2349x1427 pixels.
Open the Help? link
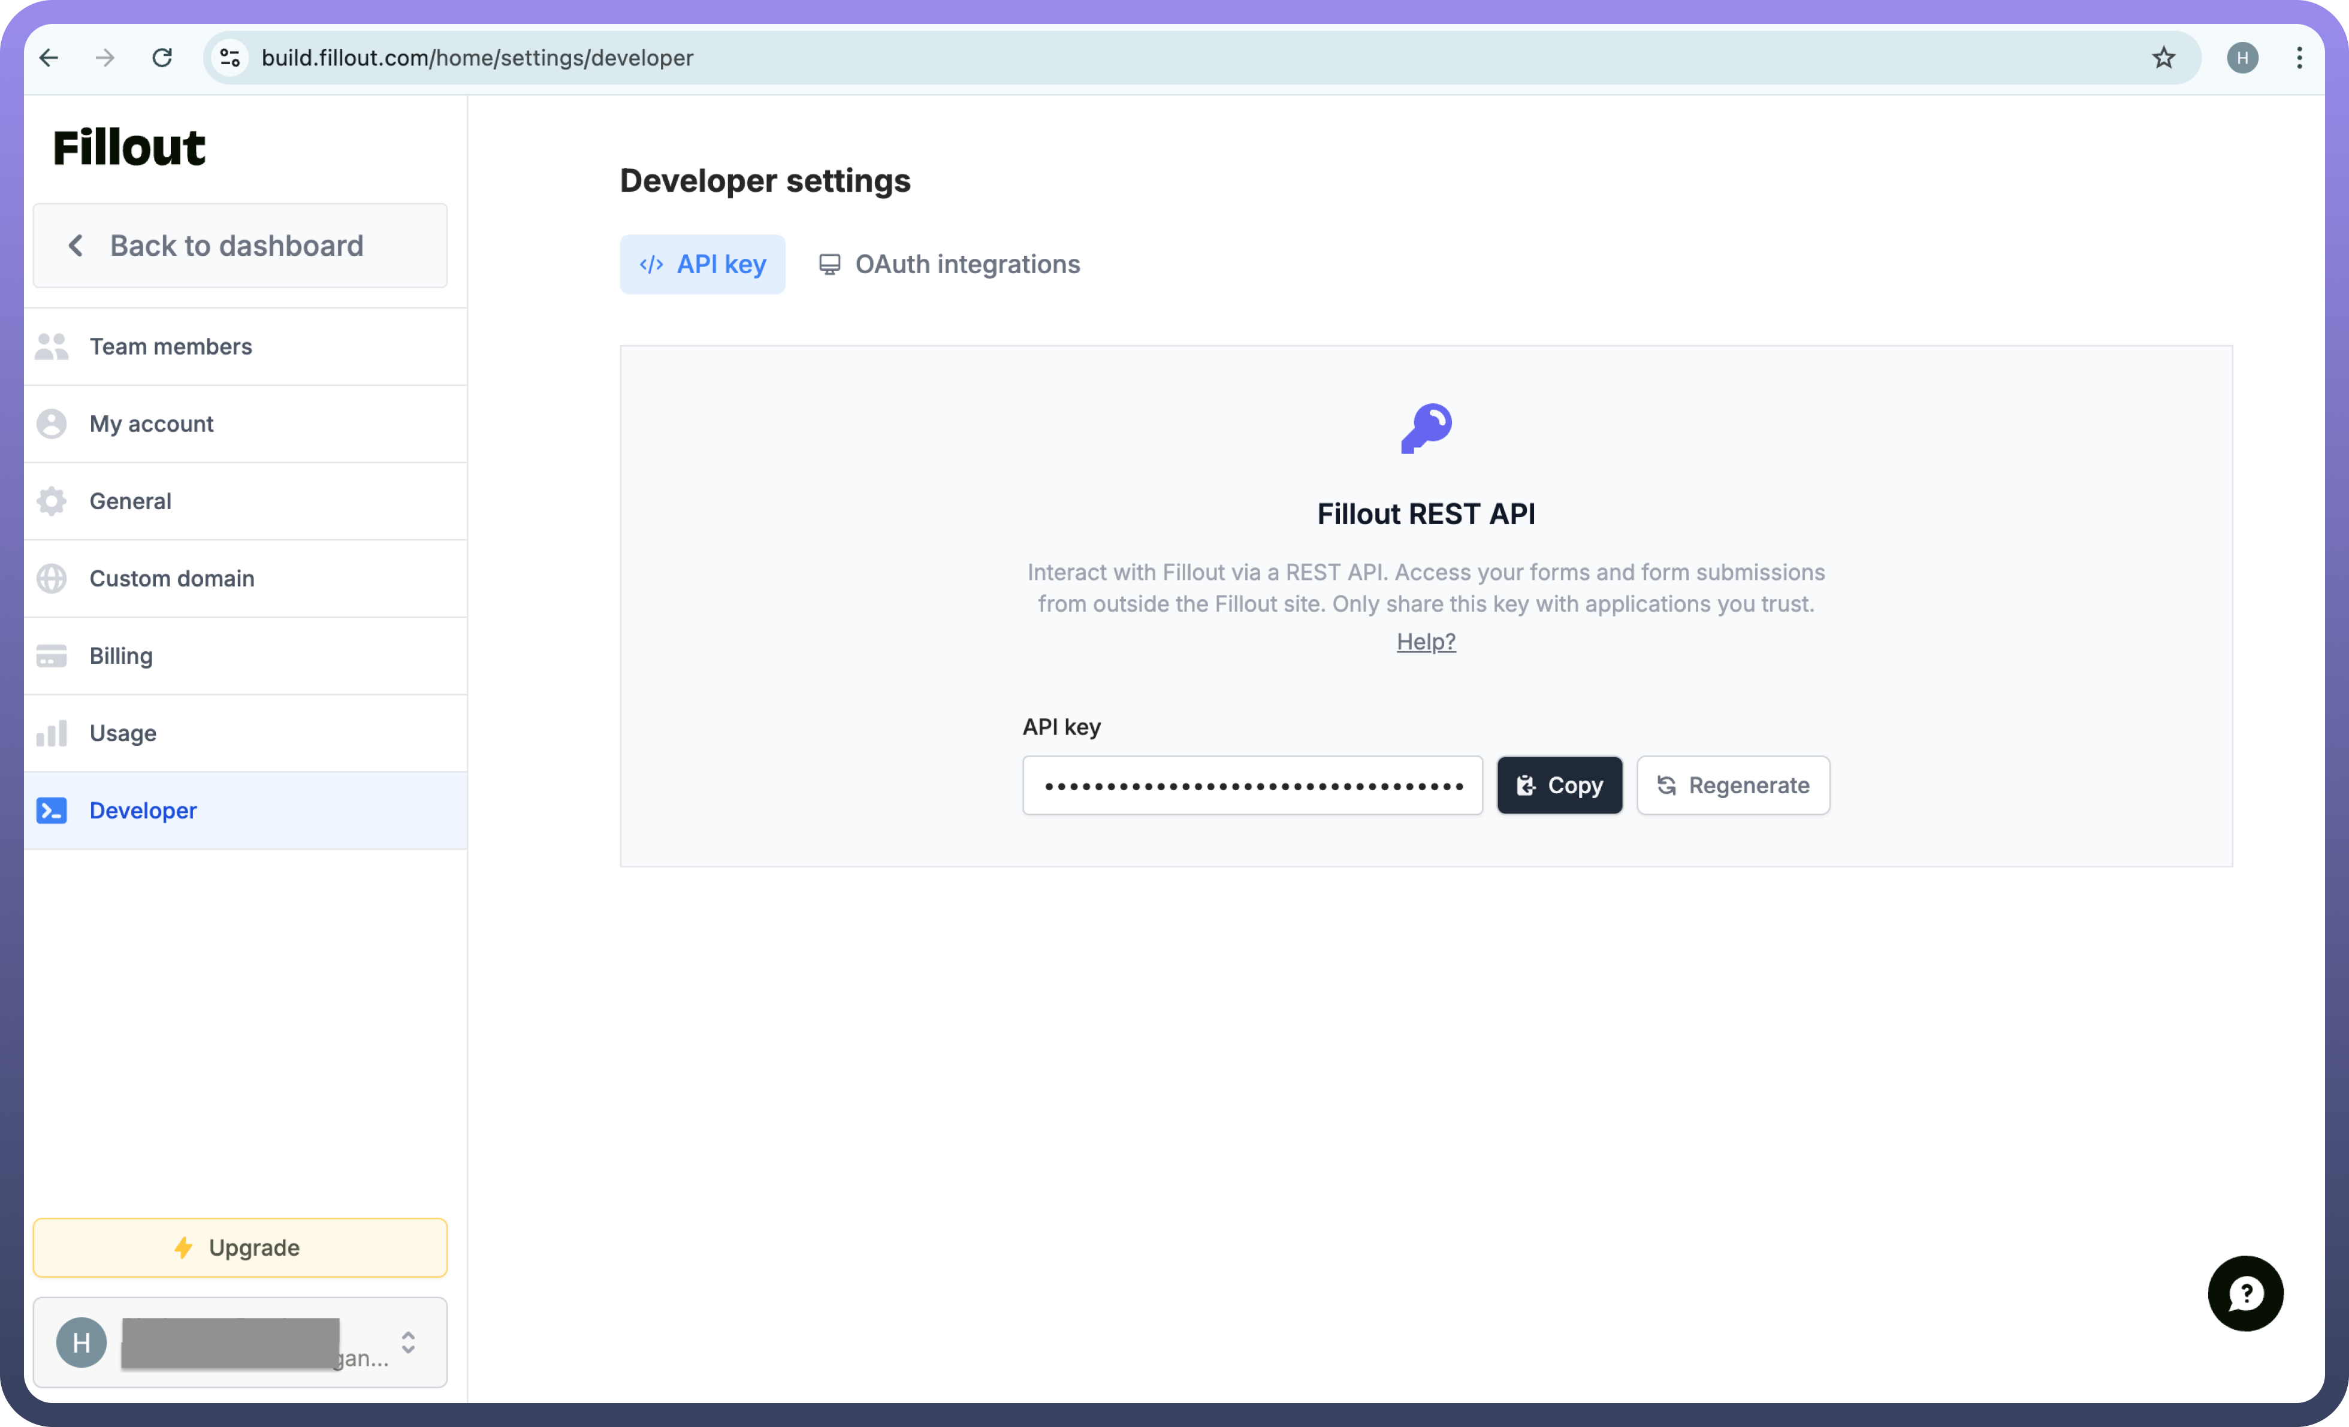[1425, 642]
